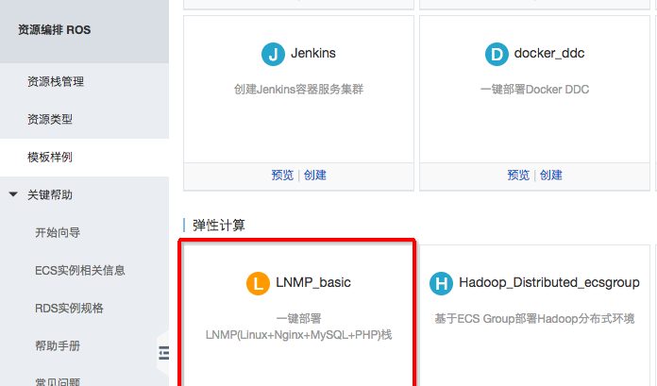Open the 关键帮助 sidebar group
The width and height of the screenshot is (657, 386).
tap(50, 194)
